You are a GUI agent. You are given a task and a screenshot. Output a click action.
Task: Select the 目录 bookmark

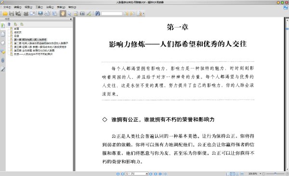(x=16, y=36)
